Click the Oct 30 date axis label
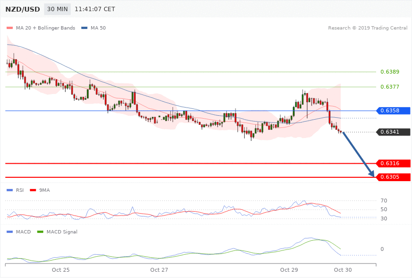Viewport: 412px width, 279px height. [343, 270]
